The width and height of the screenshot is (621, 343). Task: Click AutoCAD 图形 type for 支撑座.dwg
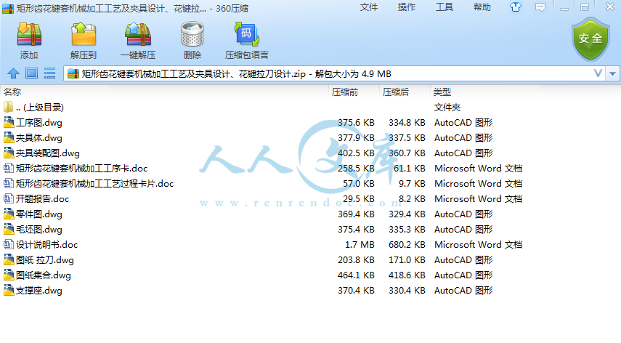pos(463,291)
